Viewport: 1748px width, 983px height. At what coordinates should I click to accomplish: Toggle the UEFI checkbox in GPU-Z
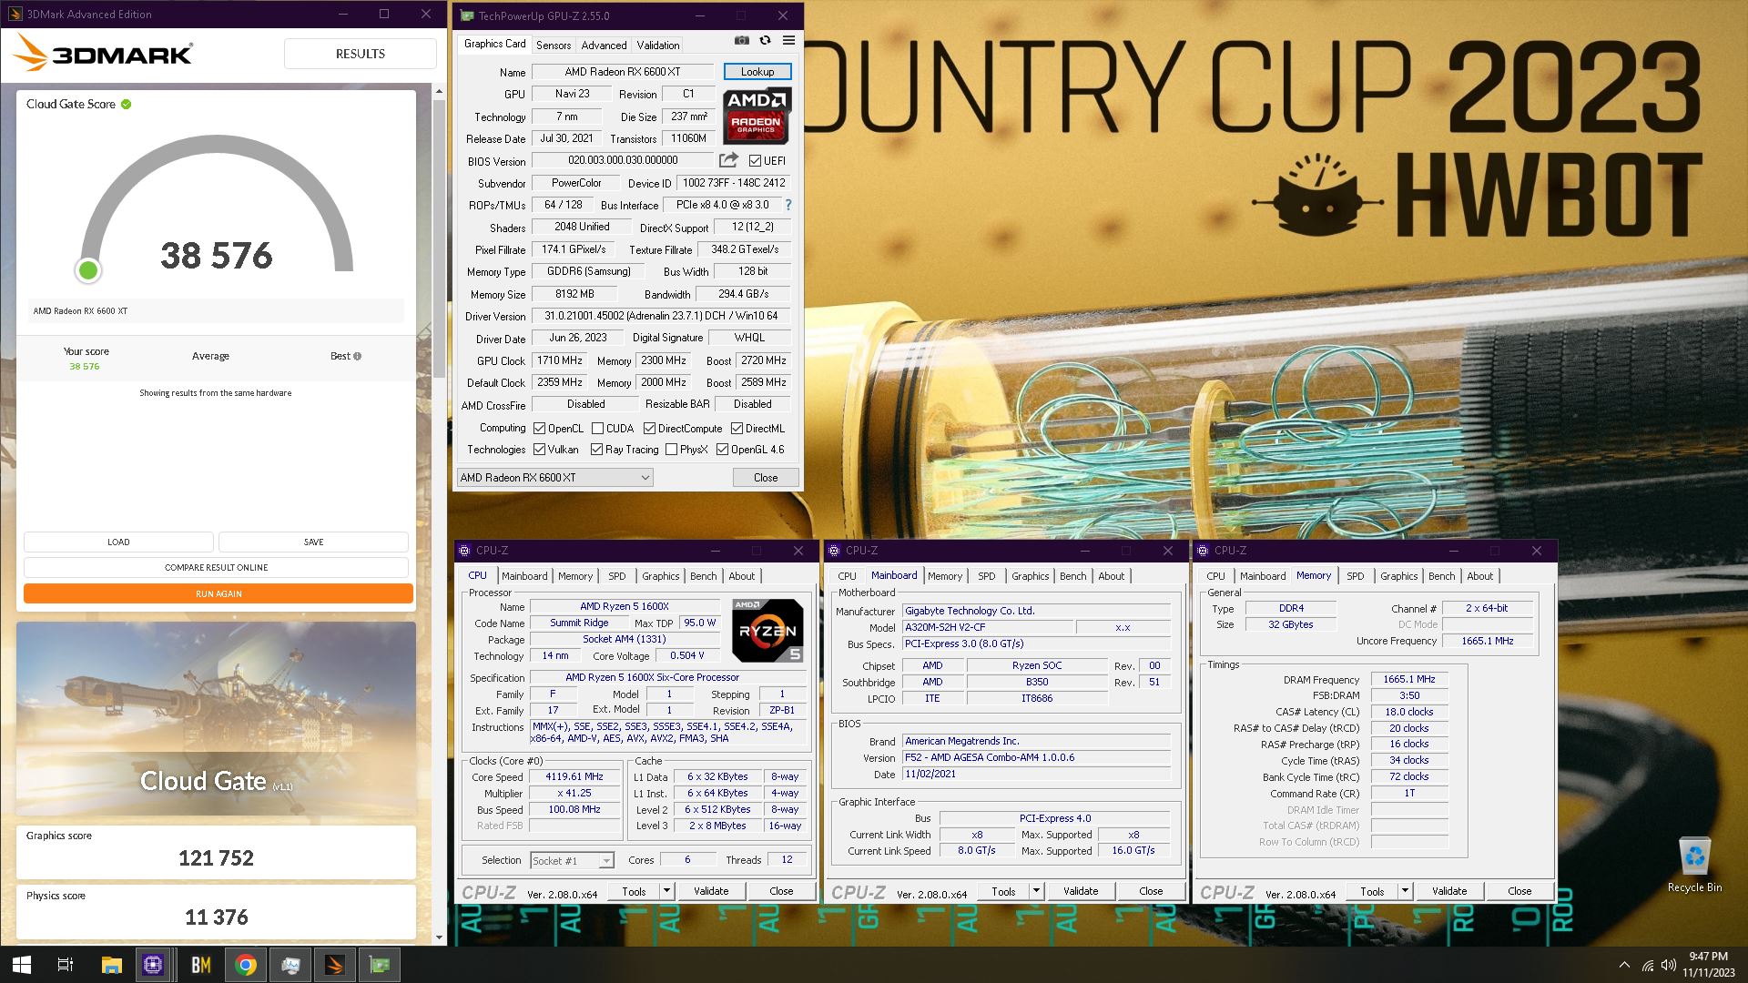coord(755,161)
